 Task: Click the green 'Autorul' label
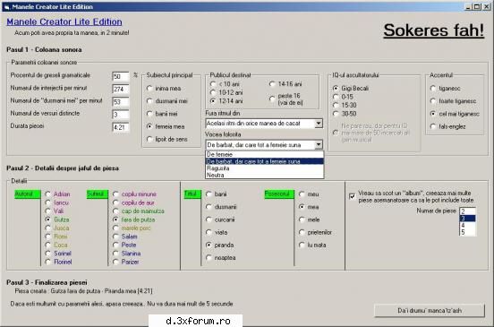pos(27,194)
